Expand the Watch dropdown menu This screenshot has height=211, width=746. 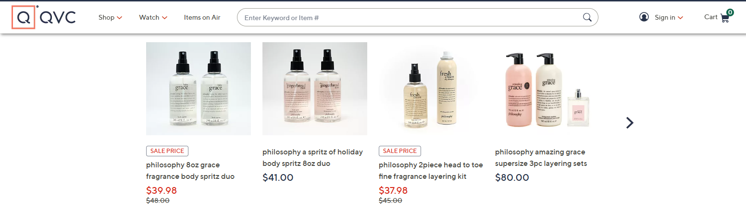(x=153, y=17)
